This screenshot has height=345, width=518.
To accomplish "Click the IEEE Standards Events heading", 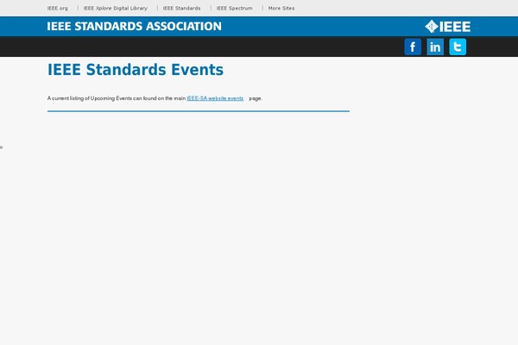I will coord(136,70).
